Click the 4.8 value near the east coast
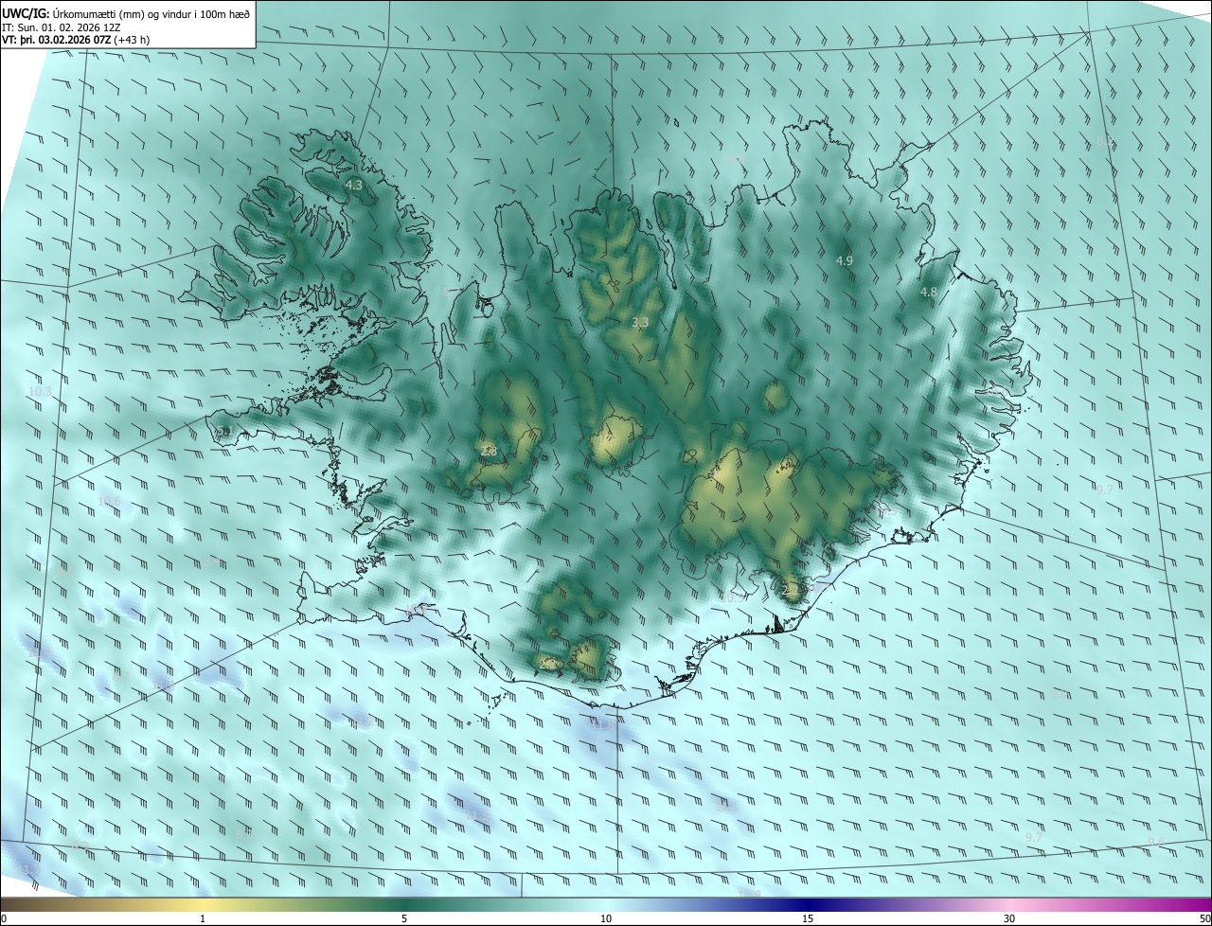The image size is (1212, 926). click(x=928, y=293)
